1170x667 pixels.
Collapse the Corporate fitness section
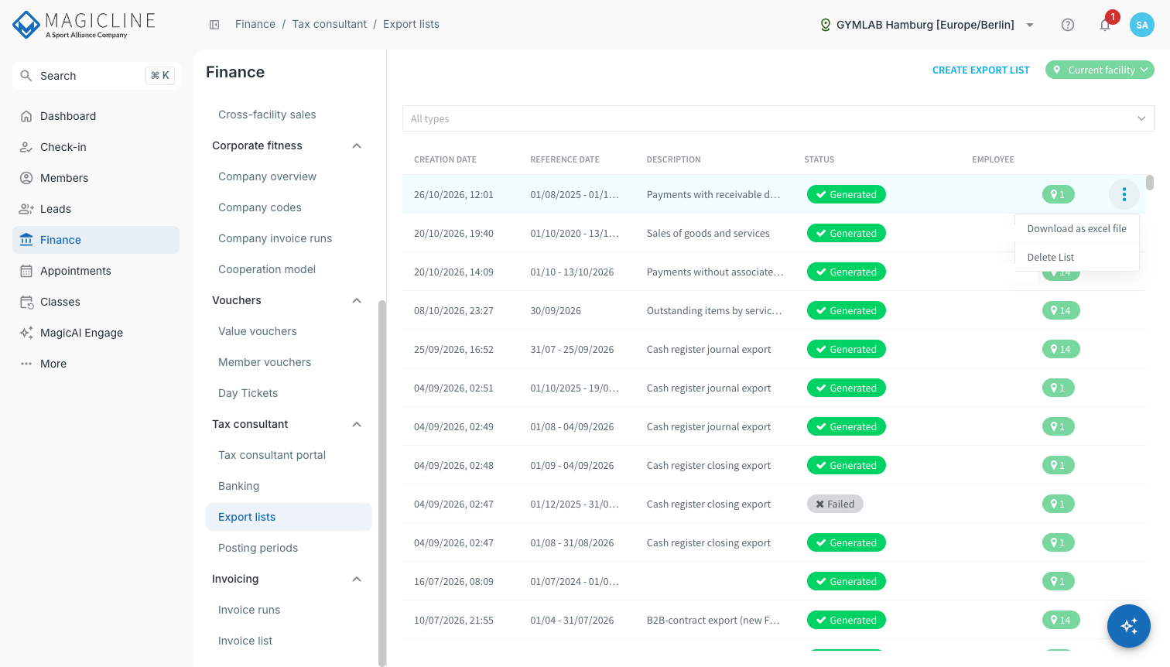357,145
